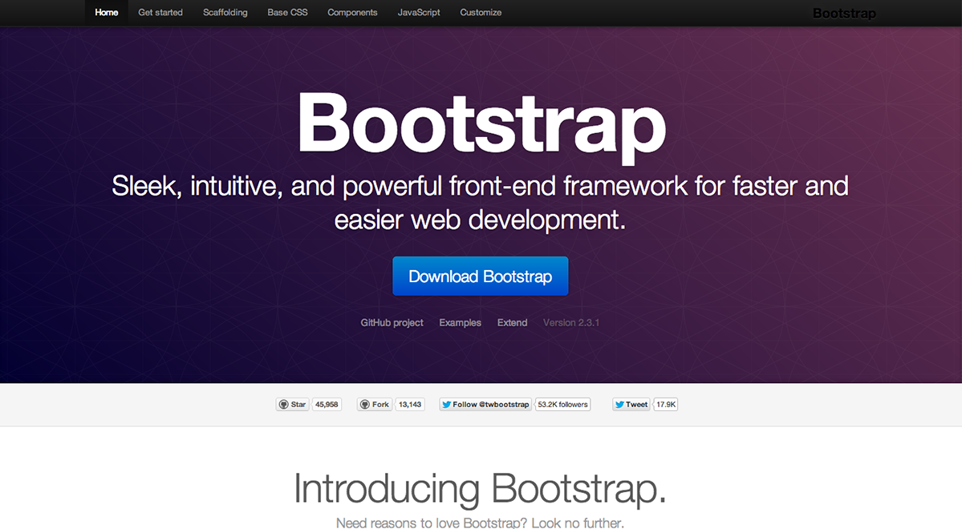Click the 'Sleek, intuitive, and powerful' tagline
The height and width of the screenshot is (529, 962).
480,203
